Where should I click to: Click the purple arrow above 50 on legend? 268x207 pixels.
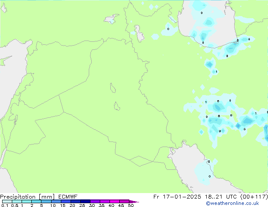(x=134, y=202)
